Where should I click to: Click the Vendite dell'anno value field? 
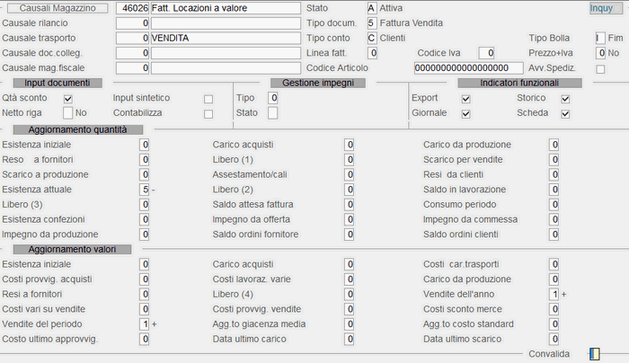554,294
